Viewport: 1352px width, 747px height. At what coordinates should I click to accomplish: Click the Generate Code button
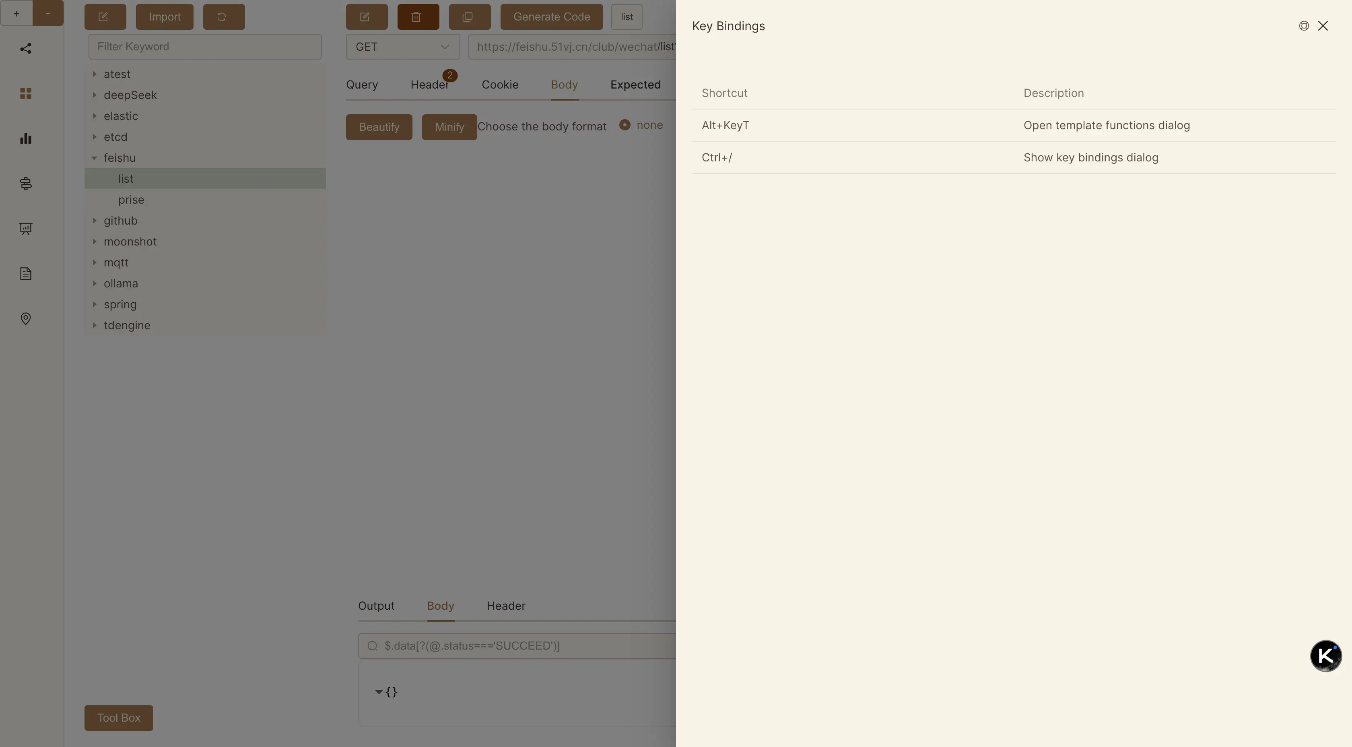[x=552, y=17]
